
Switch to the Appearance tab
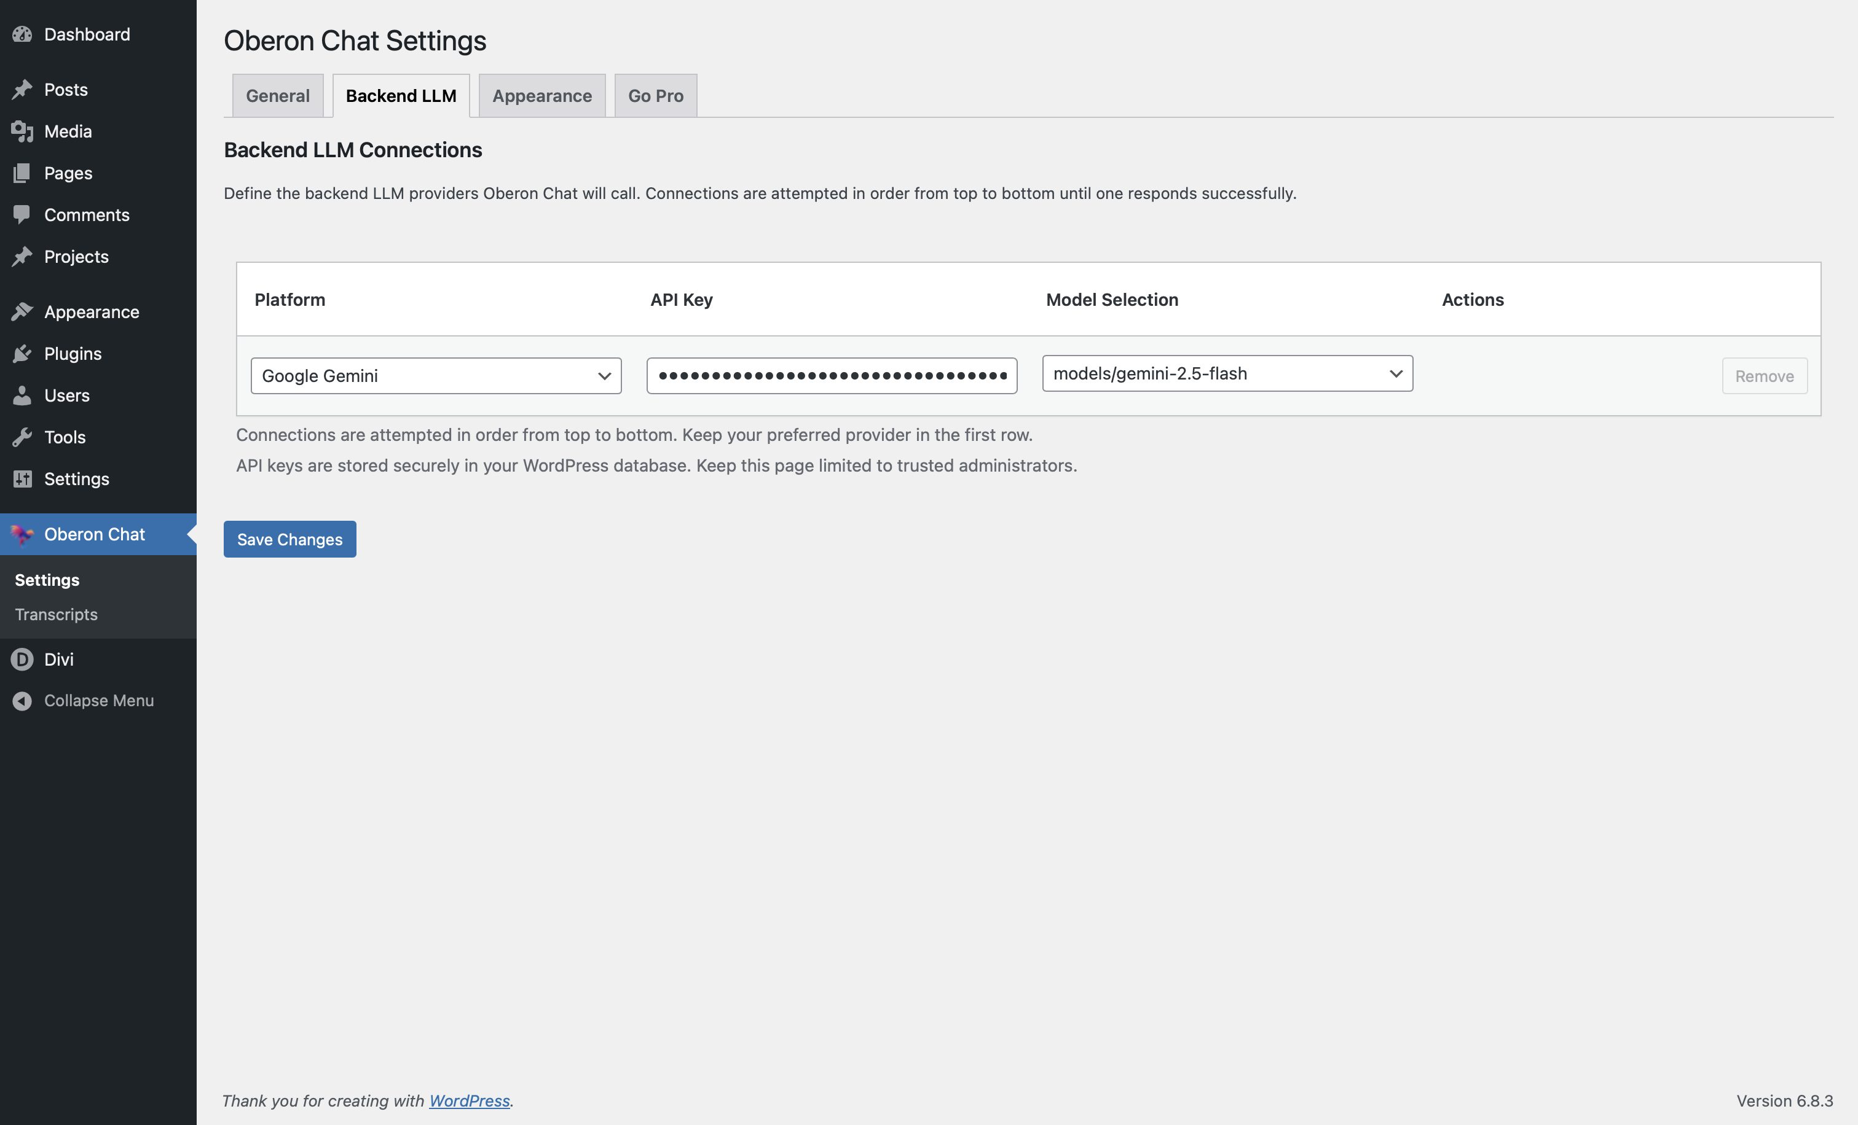(541, 95)
